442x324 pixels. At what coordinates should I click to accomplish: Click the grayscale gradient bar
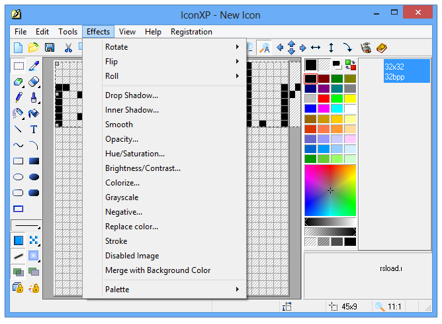point(330,221)
